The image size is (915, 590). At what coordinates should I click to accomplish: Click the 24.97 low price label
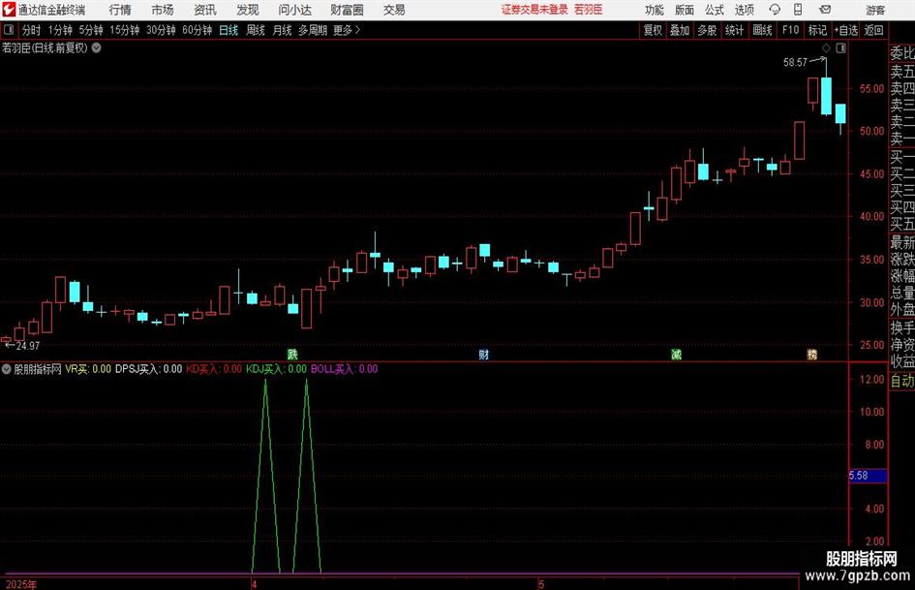[x=28, y=346]
